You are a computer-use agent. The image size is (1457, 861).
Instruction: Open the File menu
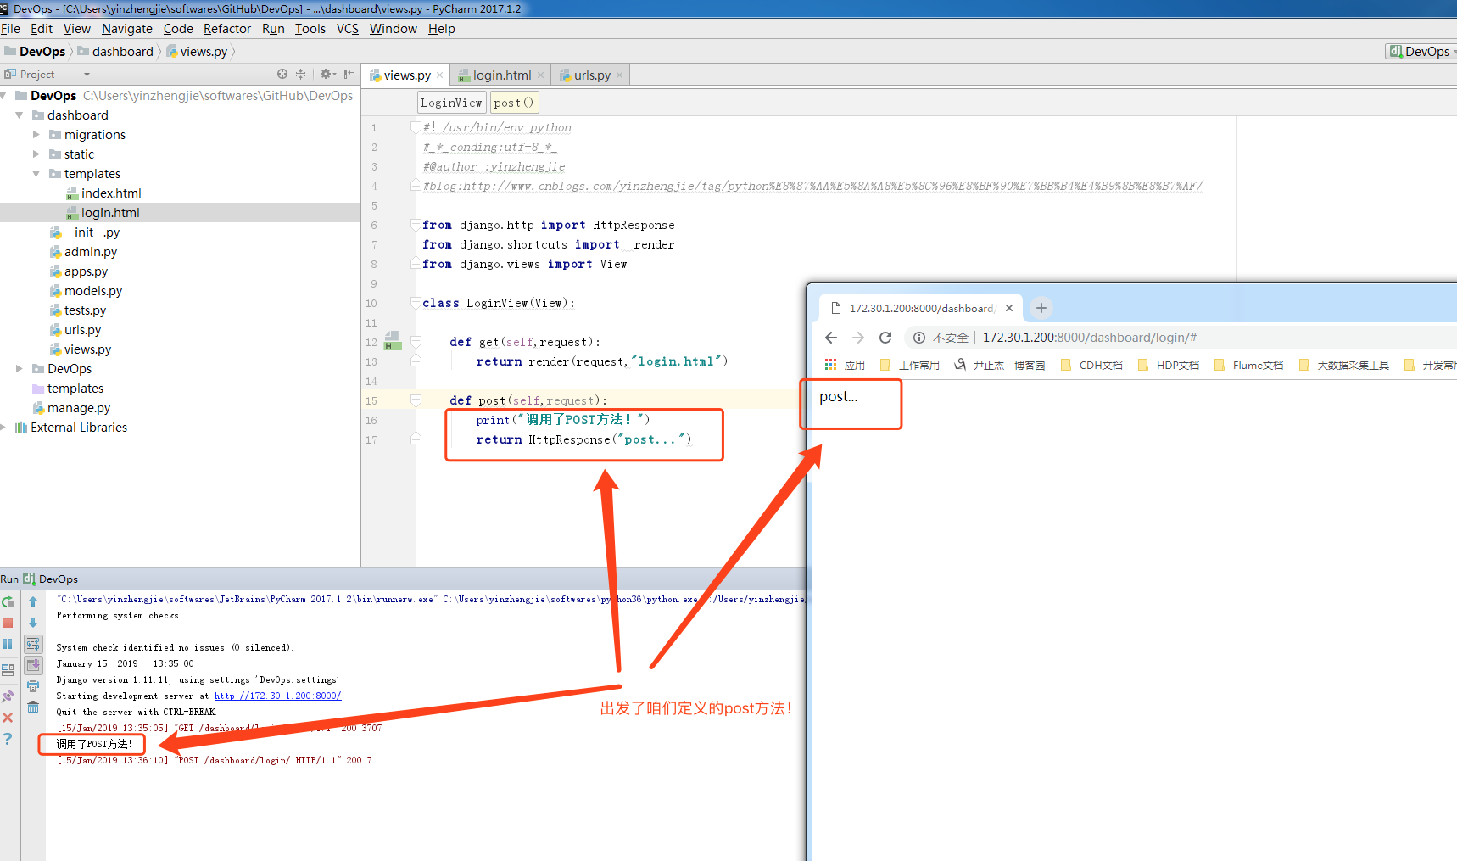point(10,29)
